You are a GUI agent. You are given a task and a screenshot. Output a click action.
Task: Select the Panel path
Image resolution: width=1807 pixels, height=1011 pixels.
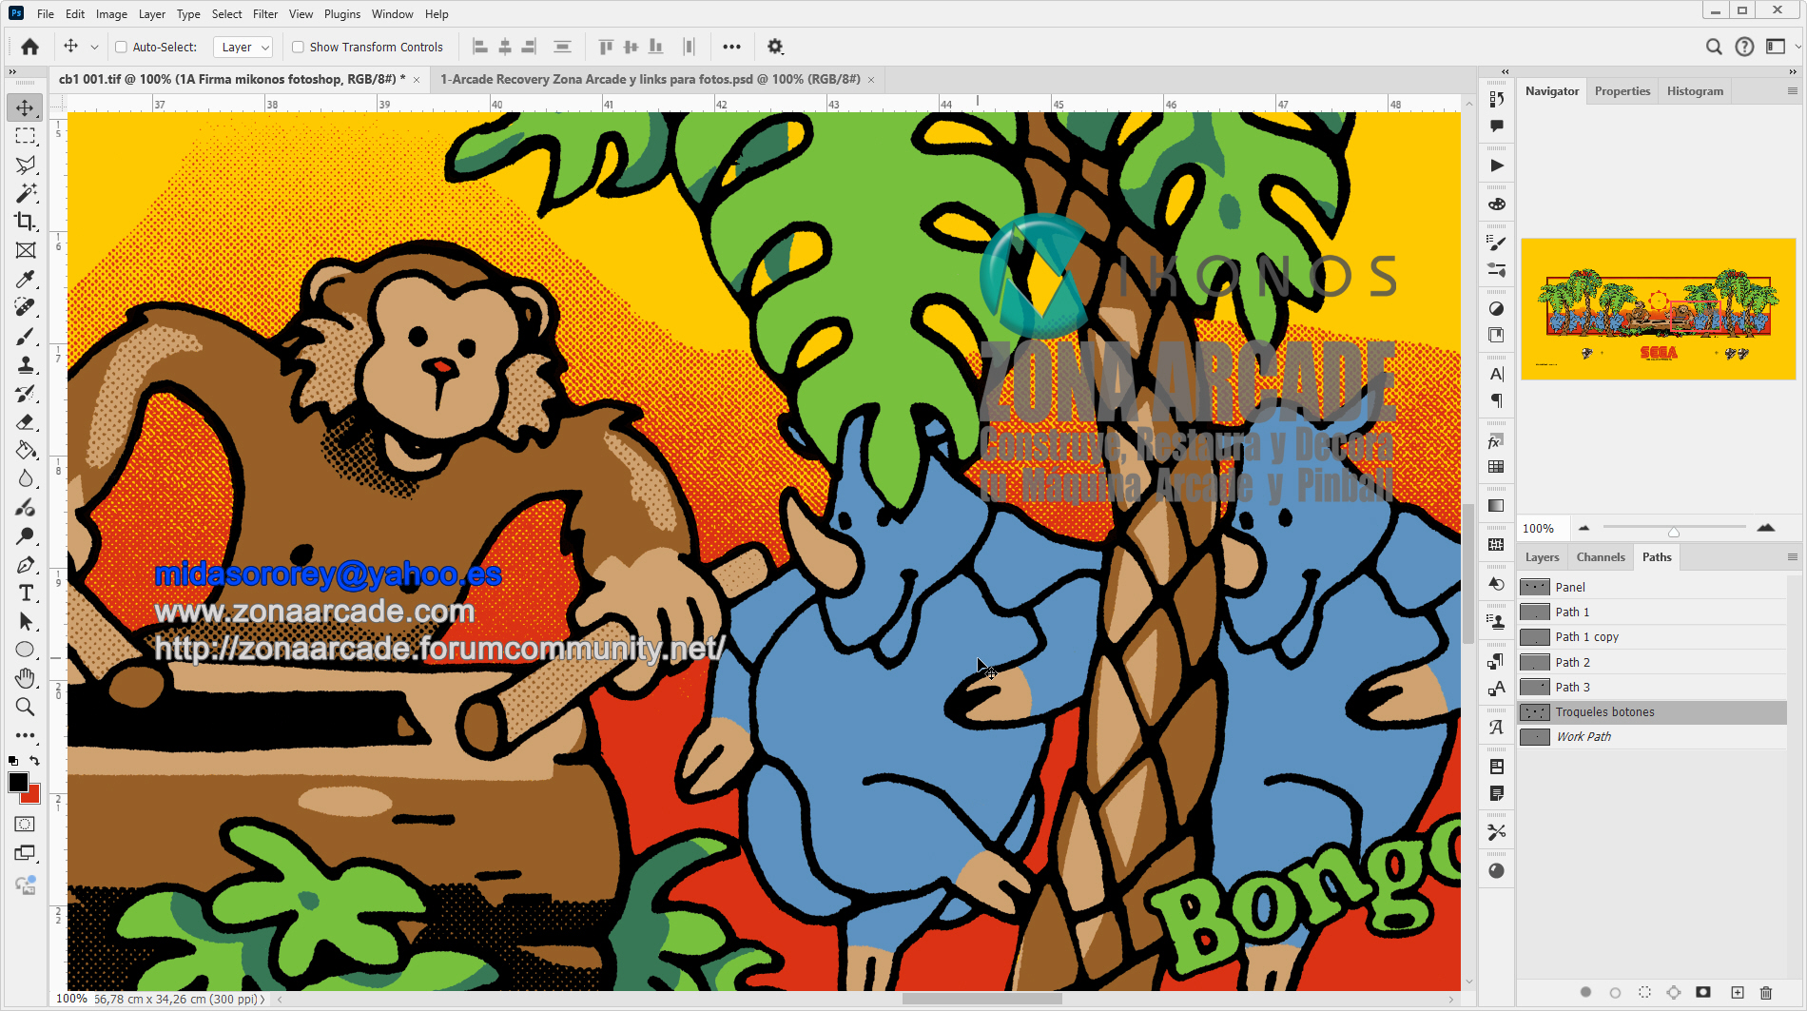tap(1652, 588)
